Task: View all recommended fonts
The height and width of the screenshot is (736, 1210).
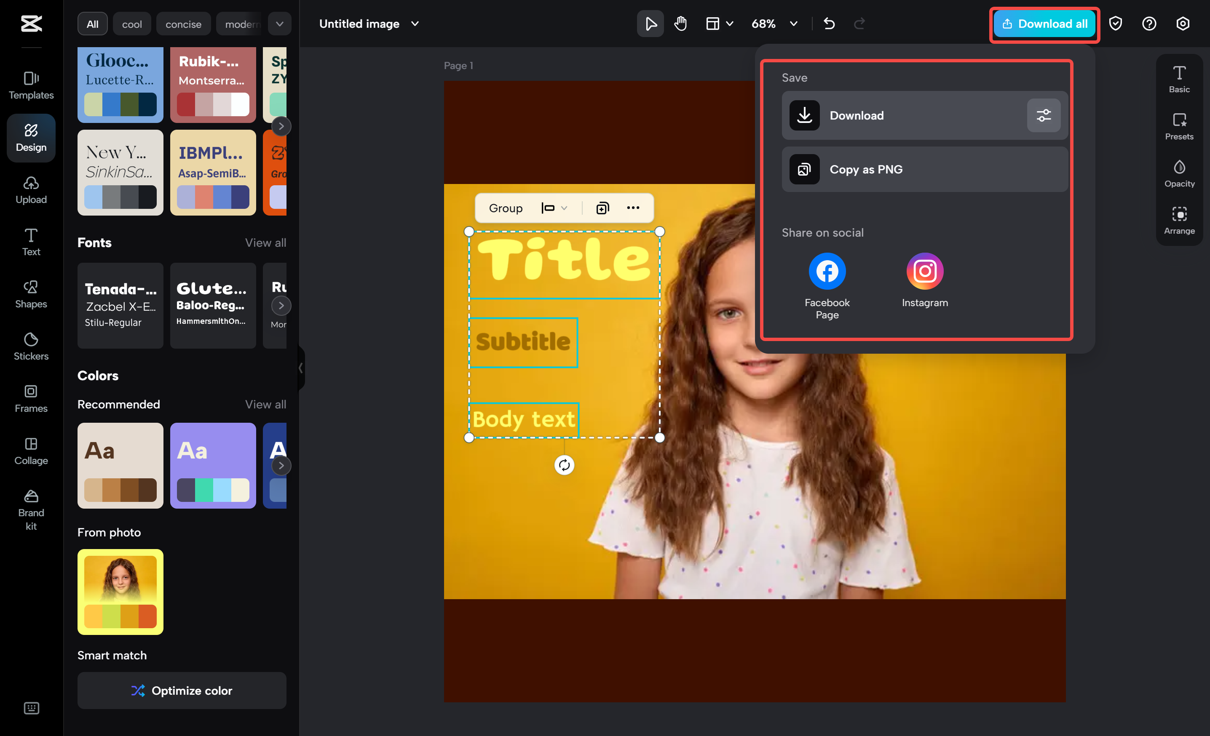Action: tap(265, 243)
